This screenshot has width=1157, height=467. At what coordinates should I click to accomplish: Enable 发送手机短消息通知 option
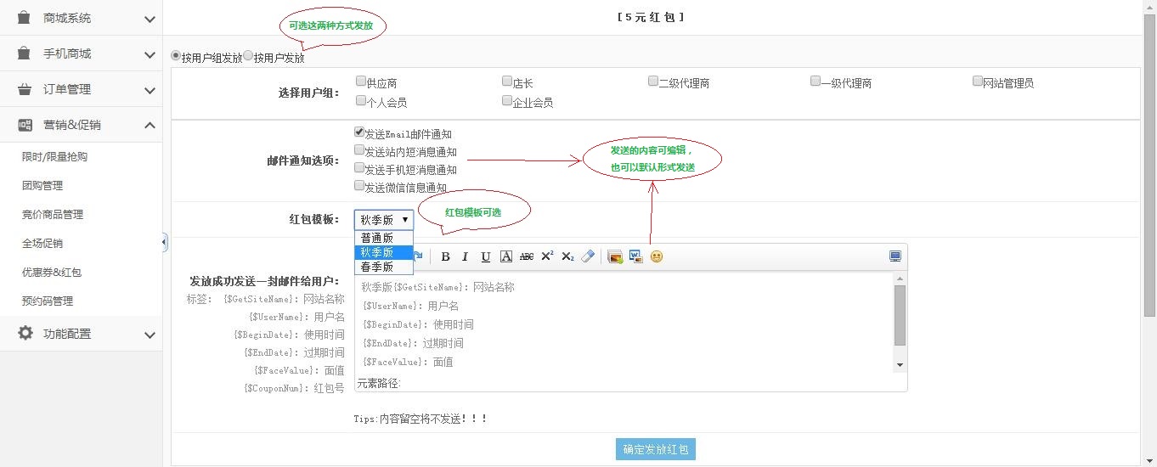click(x=359, y=168)
